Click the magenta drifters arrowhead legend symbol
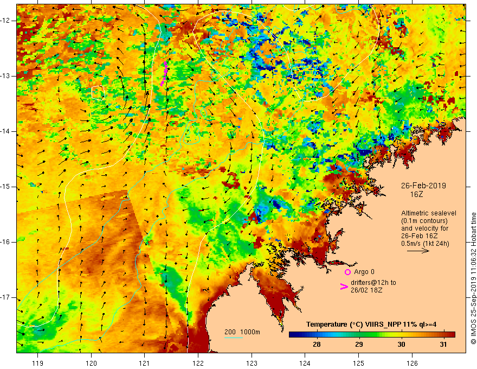 point(344,287)
